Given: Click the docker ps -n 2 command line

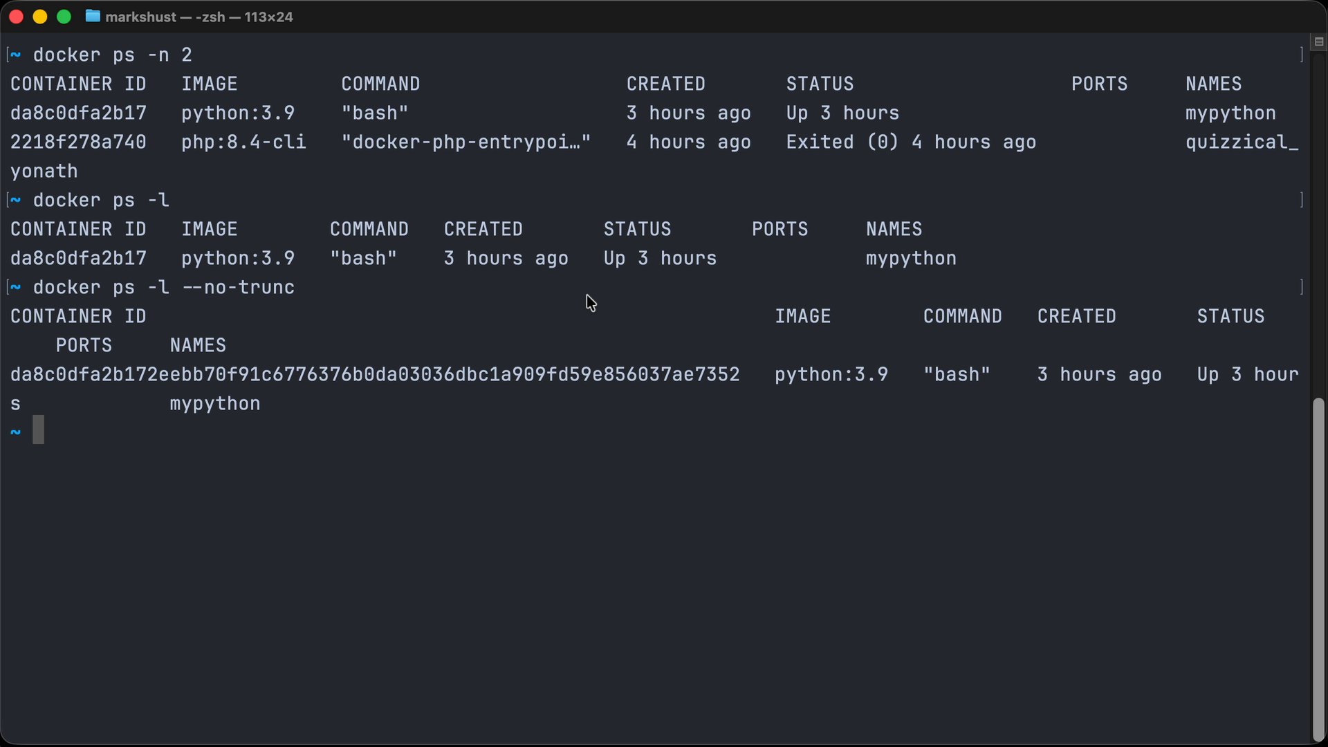Looking at the screenshot, I should click(112, 55).
